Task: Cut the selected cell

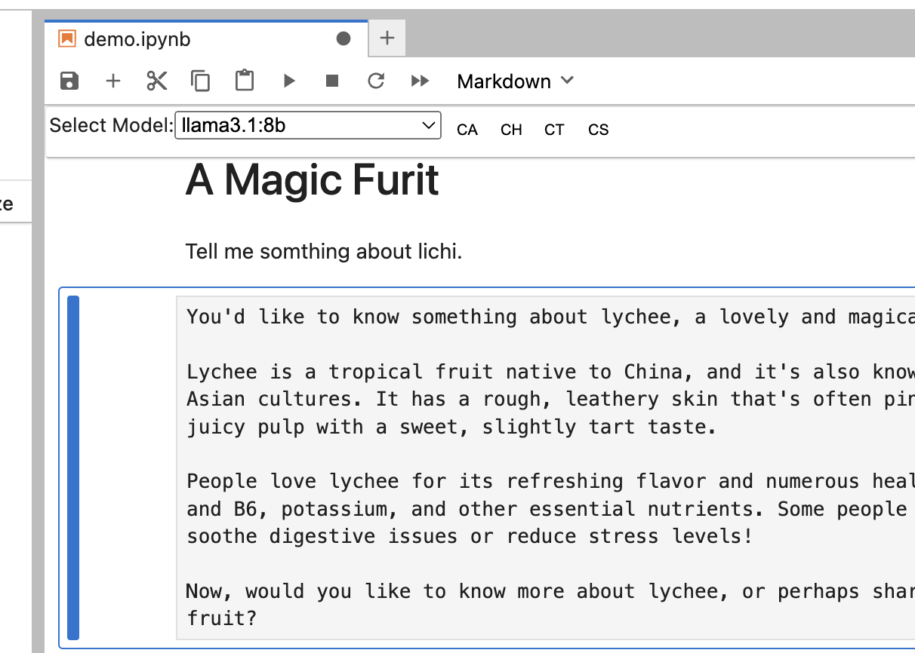Action: (x=156, y=81)
